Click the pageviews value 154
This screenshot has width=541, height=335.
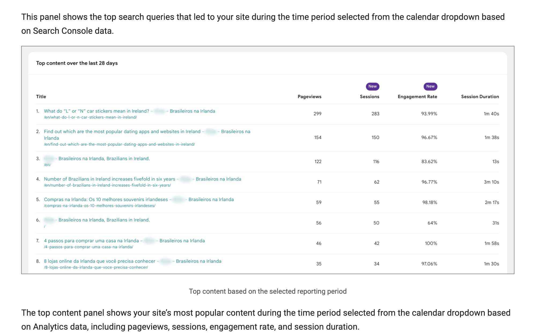coord(318,137)
